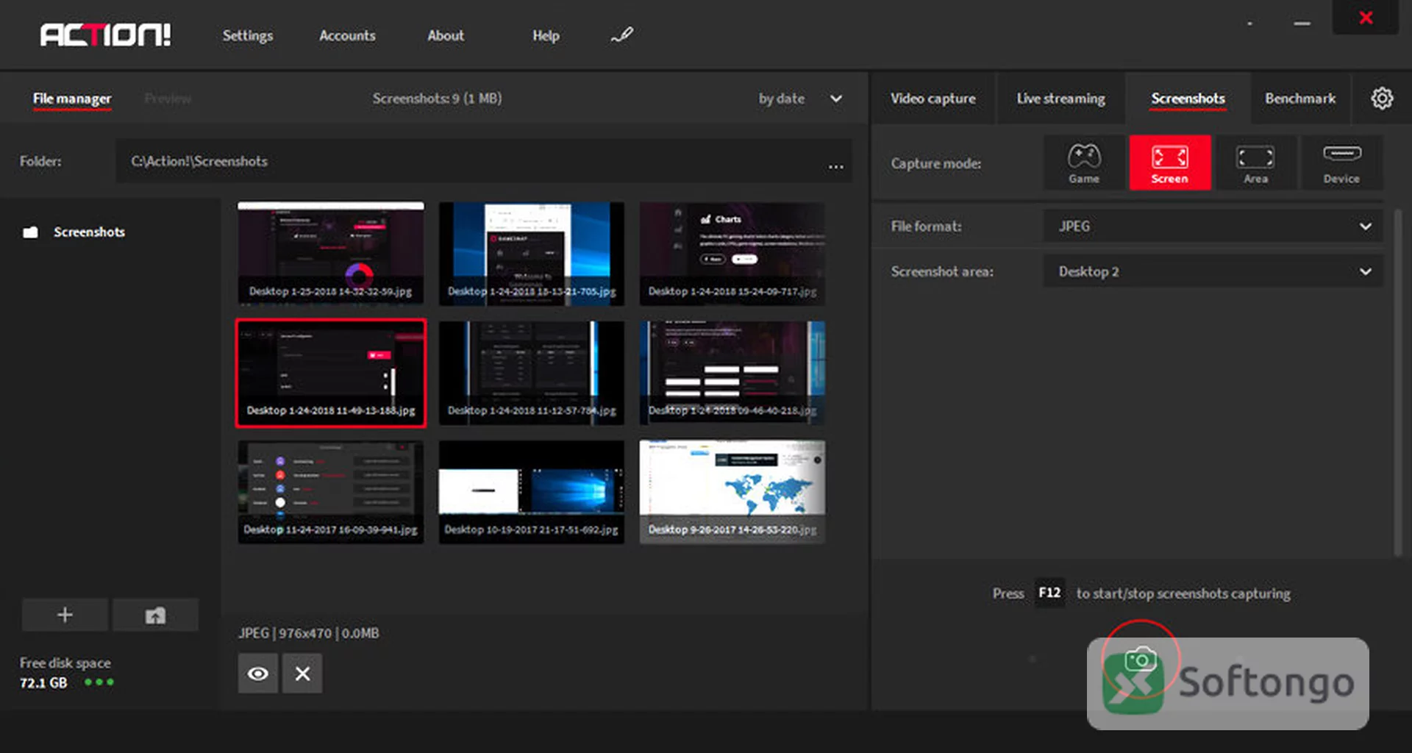Click the right panel vertical scrollbar

(x=1398, y=382)
